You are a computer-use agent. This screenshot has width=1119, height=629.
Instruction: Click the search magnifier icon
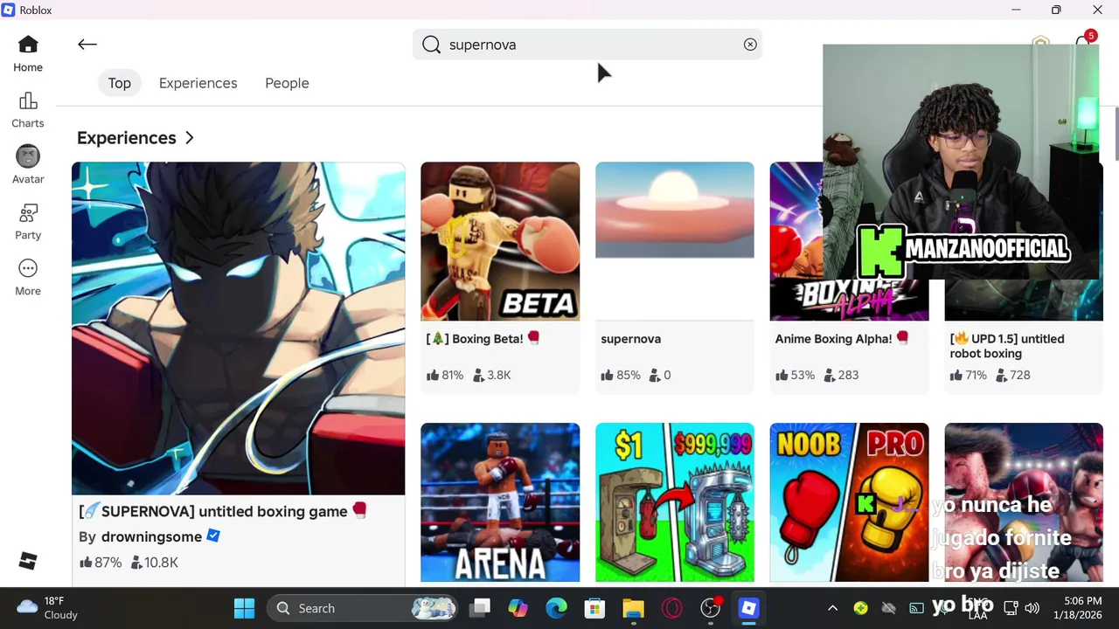pos(431,45)
